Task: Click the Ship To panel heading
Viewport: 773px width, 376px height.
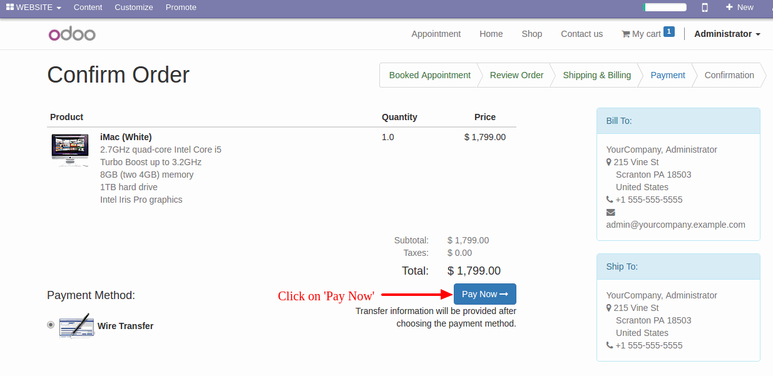Action: pos(678,267)
